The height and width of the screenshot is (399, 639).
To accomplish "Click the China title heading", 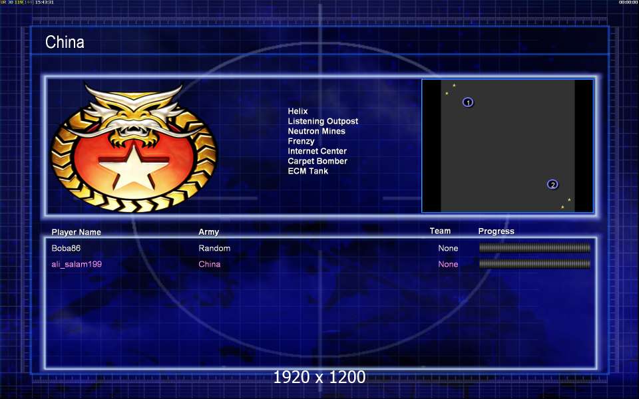I will (65, 42).
